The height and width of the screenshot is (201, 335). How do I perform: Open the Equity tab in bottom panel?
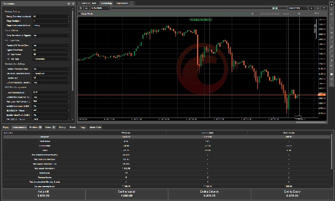coord(6,128)
